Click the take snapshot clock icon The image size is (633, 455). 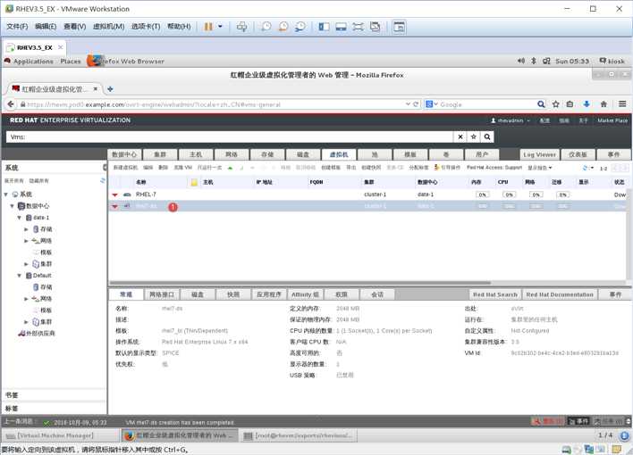click(x=266, y=27)
